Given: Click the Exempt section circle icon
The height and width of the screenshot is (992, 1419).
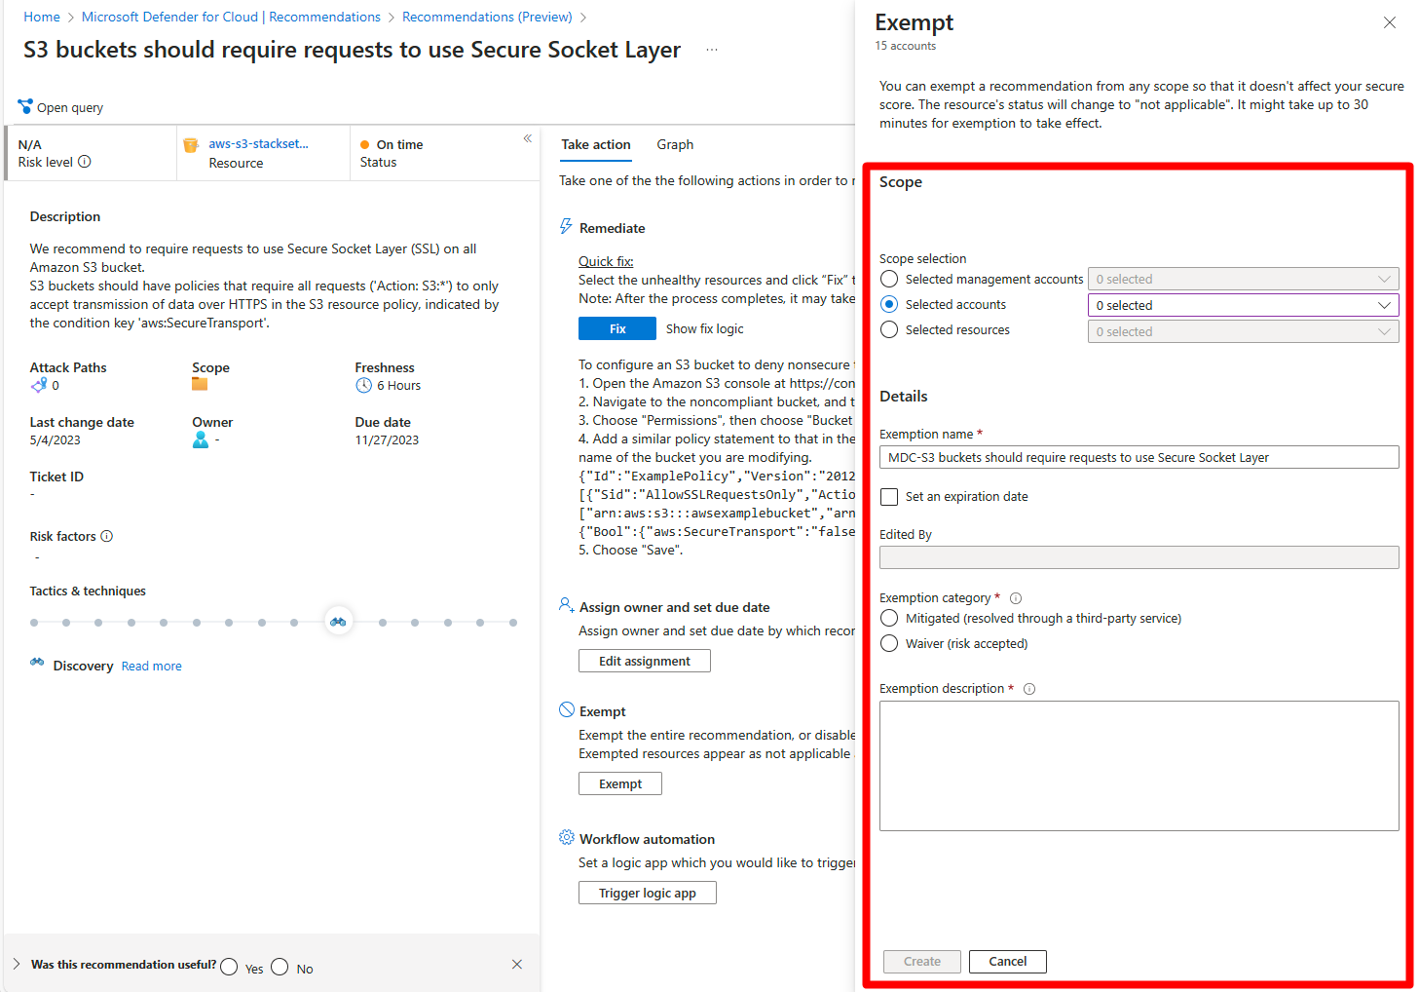Looking at the screenshot, I should point(567,710).
